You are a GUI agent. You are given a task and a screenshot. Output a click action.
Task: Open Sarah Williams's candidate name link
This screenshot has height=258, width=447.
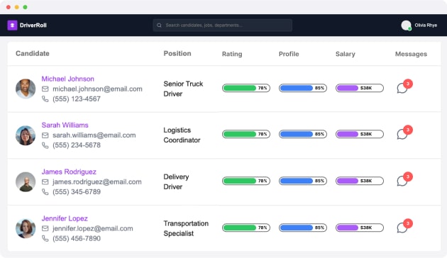click(65, 125)
